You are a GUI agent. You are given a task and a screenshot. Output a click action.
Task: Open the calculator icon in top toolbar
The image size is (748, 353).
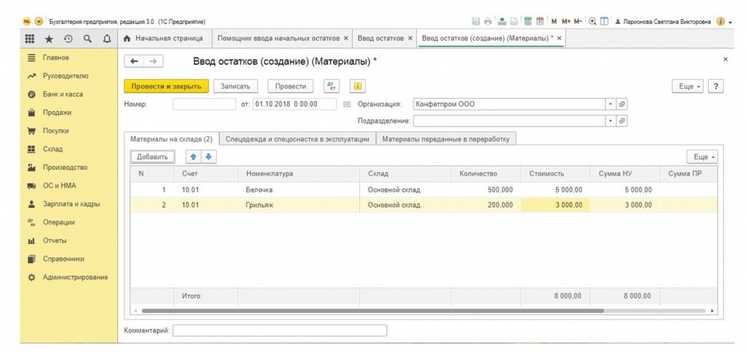[527, 21]
